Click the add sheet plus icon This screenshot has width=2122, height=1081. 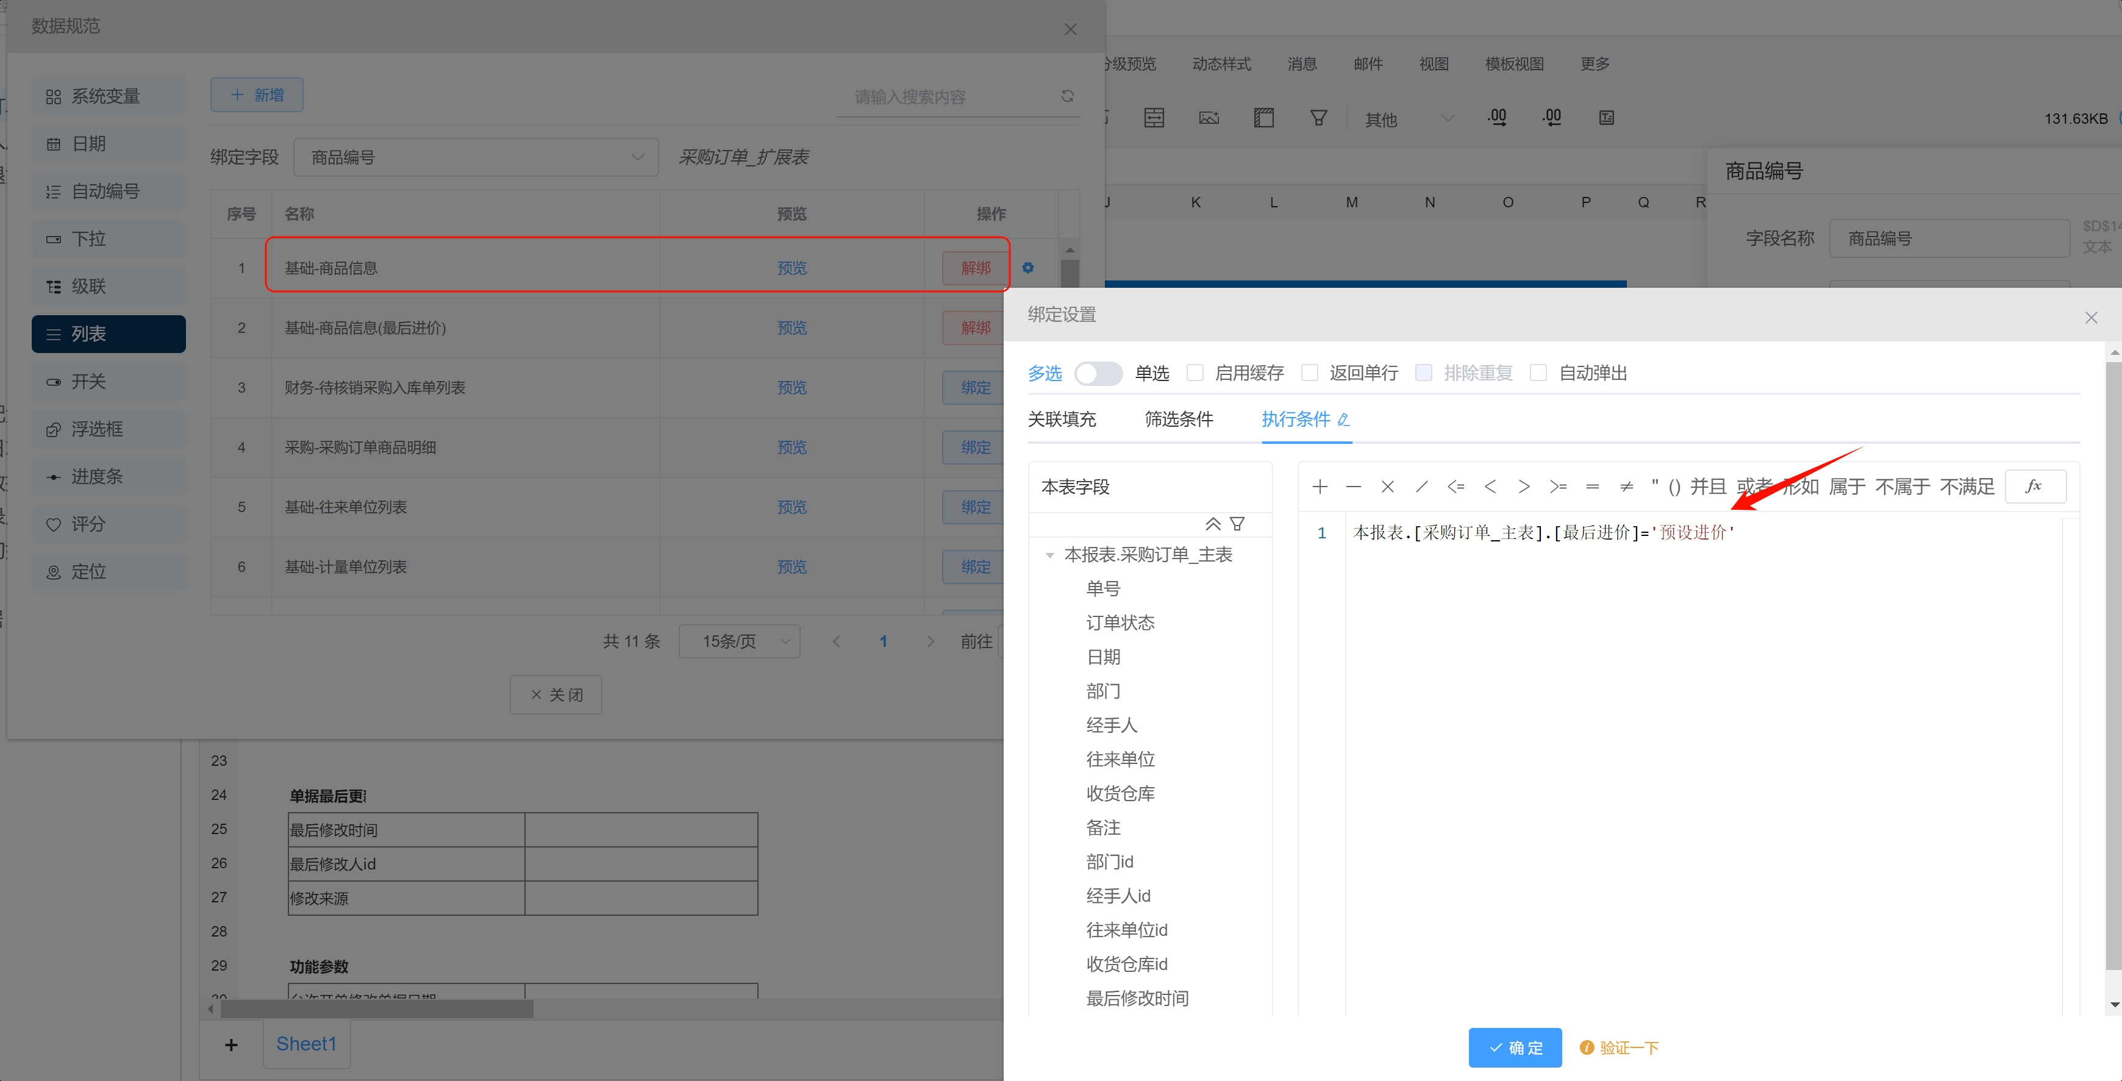[x=230, y=1045]
